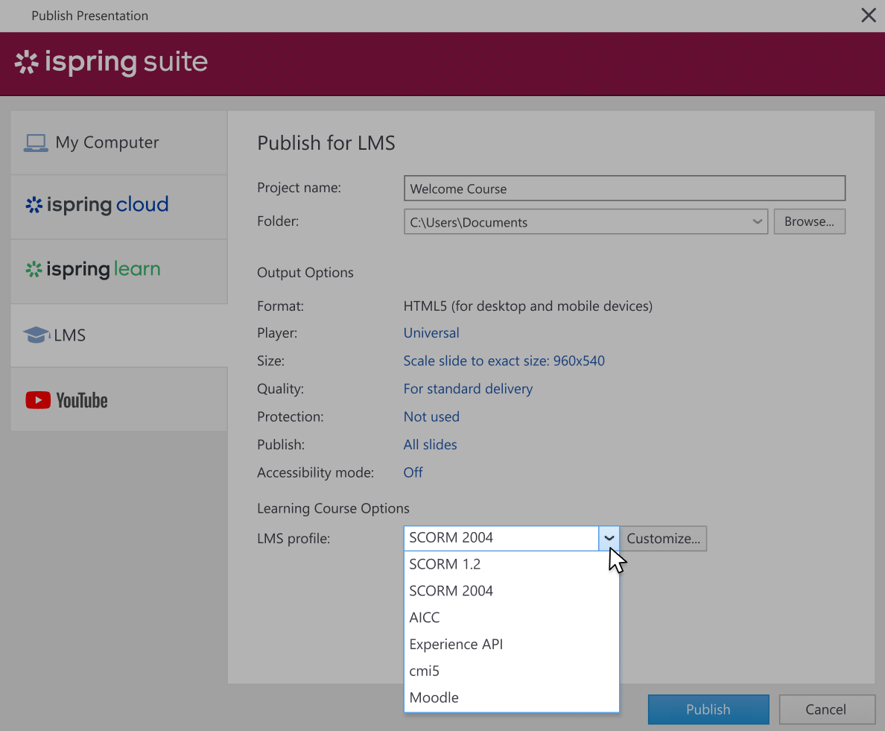Select the My Computer tab
Screen dimensions: 885x731
point(119,143)
